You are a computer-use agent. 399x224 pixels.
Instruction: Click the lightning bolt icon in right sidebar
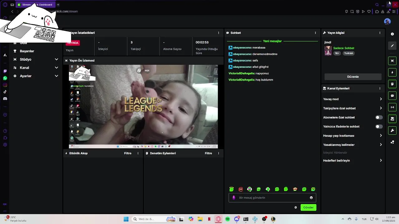pos(392,72)
